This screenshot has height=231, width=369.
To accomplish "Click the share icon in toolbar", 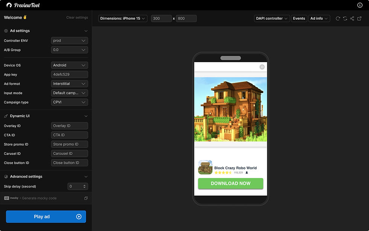I will click(352, 18).
